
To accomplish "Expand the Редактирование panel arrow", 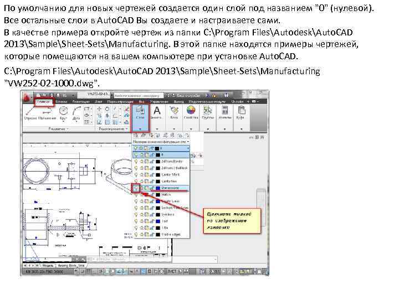I will pos(126,129).
